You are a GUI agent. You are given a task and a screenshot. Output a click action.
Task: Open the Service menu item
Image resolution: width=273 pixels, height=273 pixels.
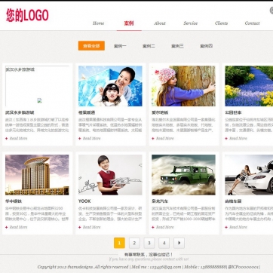190,23
